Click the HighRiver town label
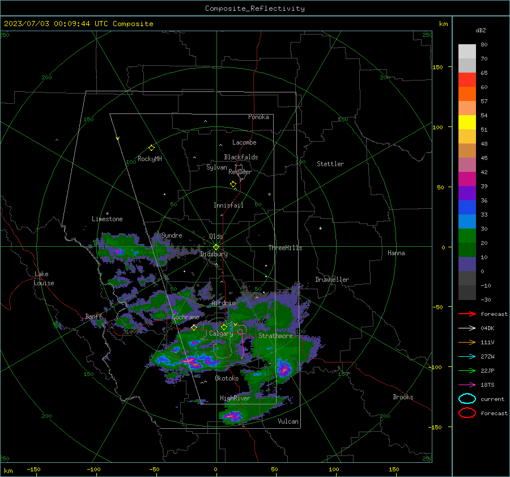The height and width of the screenshot is (477, 510). tap(235, 398)
